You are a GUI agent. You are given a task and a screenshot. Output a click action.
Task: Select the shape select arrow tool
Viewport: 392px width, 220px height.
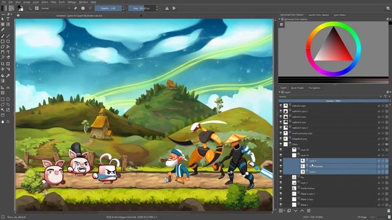click(x=2, y=19)
